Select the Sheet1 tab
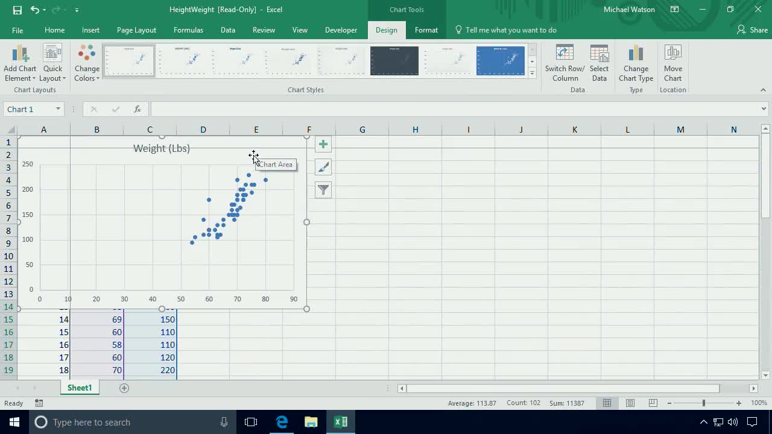 coord(79,388)
